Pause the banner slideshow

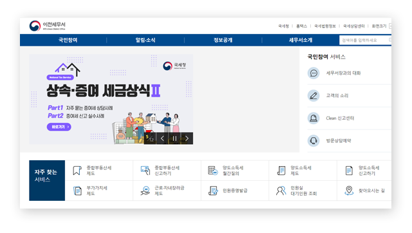[174, 138]
